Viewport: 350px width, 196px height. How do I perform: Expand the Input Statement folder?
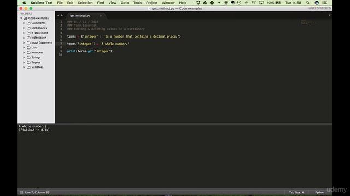point(24,42)
